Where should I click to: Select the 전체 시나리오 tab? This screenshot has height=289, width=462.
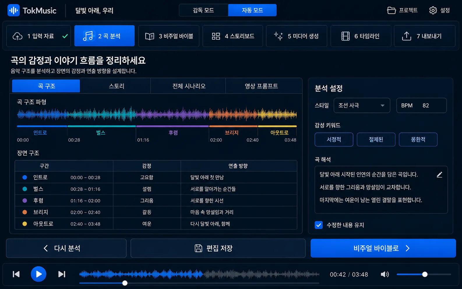(189, 86)
